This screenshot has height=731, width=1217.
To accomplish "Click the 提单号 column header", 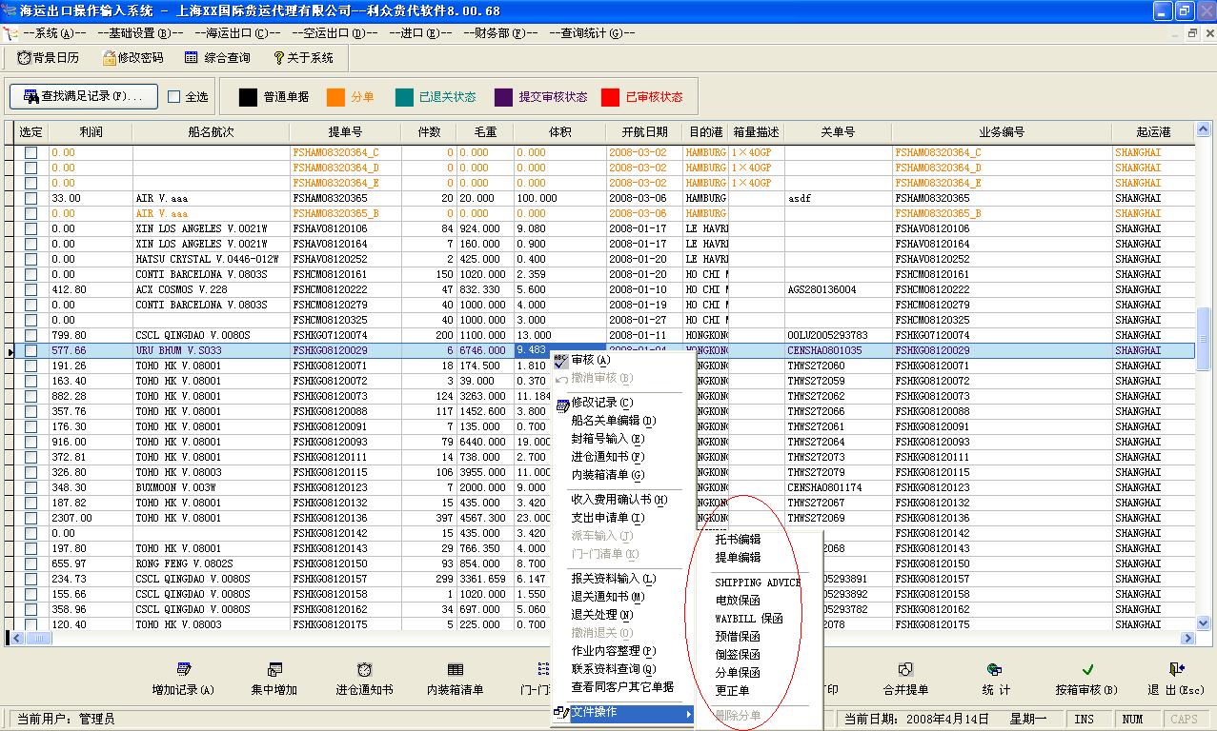I will coord(345,132).
